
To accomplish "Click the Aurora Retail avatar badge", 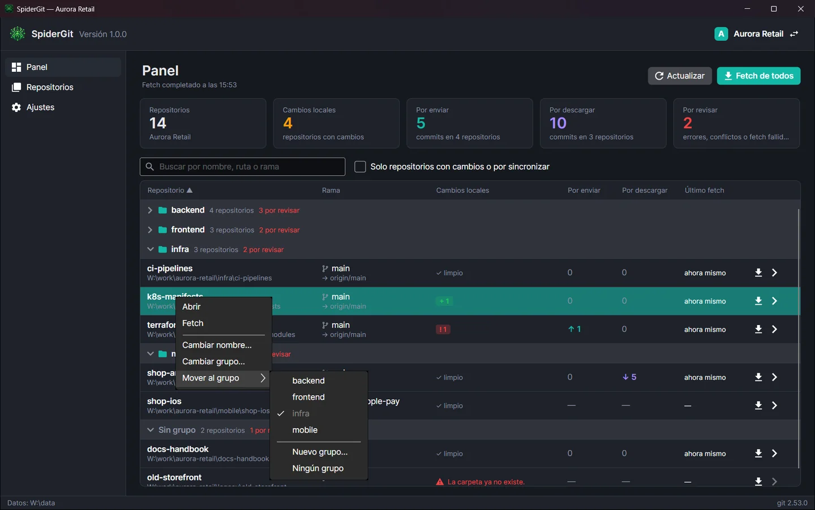I will (721, 34).
